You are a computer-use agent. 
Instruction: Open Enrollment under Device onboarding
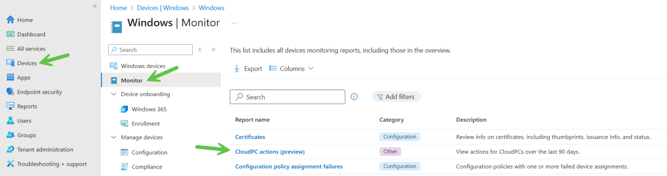coord(145,124)
